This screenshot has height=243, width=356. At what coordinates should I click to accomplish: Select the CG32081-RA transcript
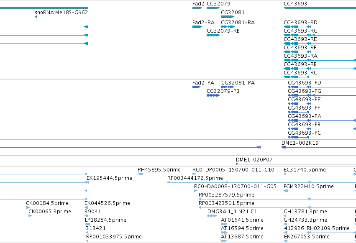pos(238,23)
